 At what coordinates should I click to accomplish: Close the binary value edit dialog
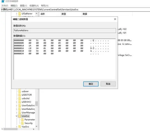(115, 19)
